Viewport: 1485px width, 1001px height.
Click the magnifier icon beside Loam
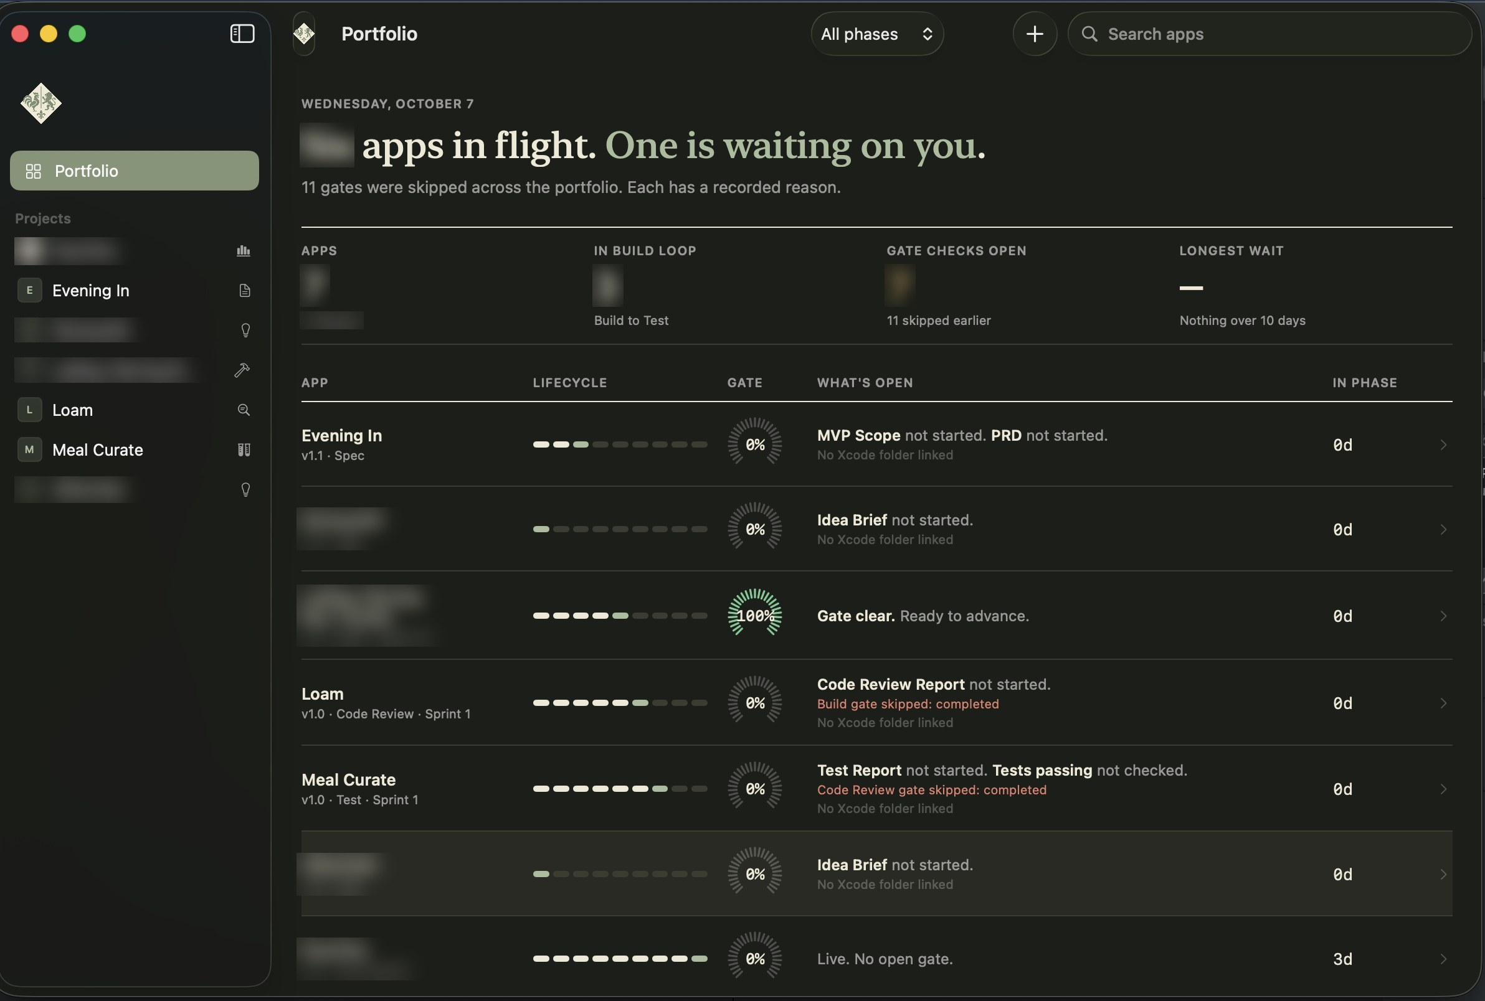[x=244, y=410]
